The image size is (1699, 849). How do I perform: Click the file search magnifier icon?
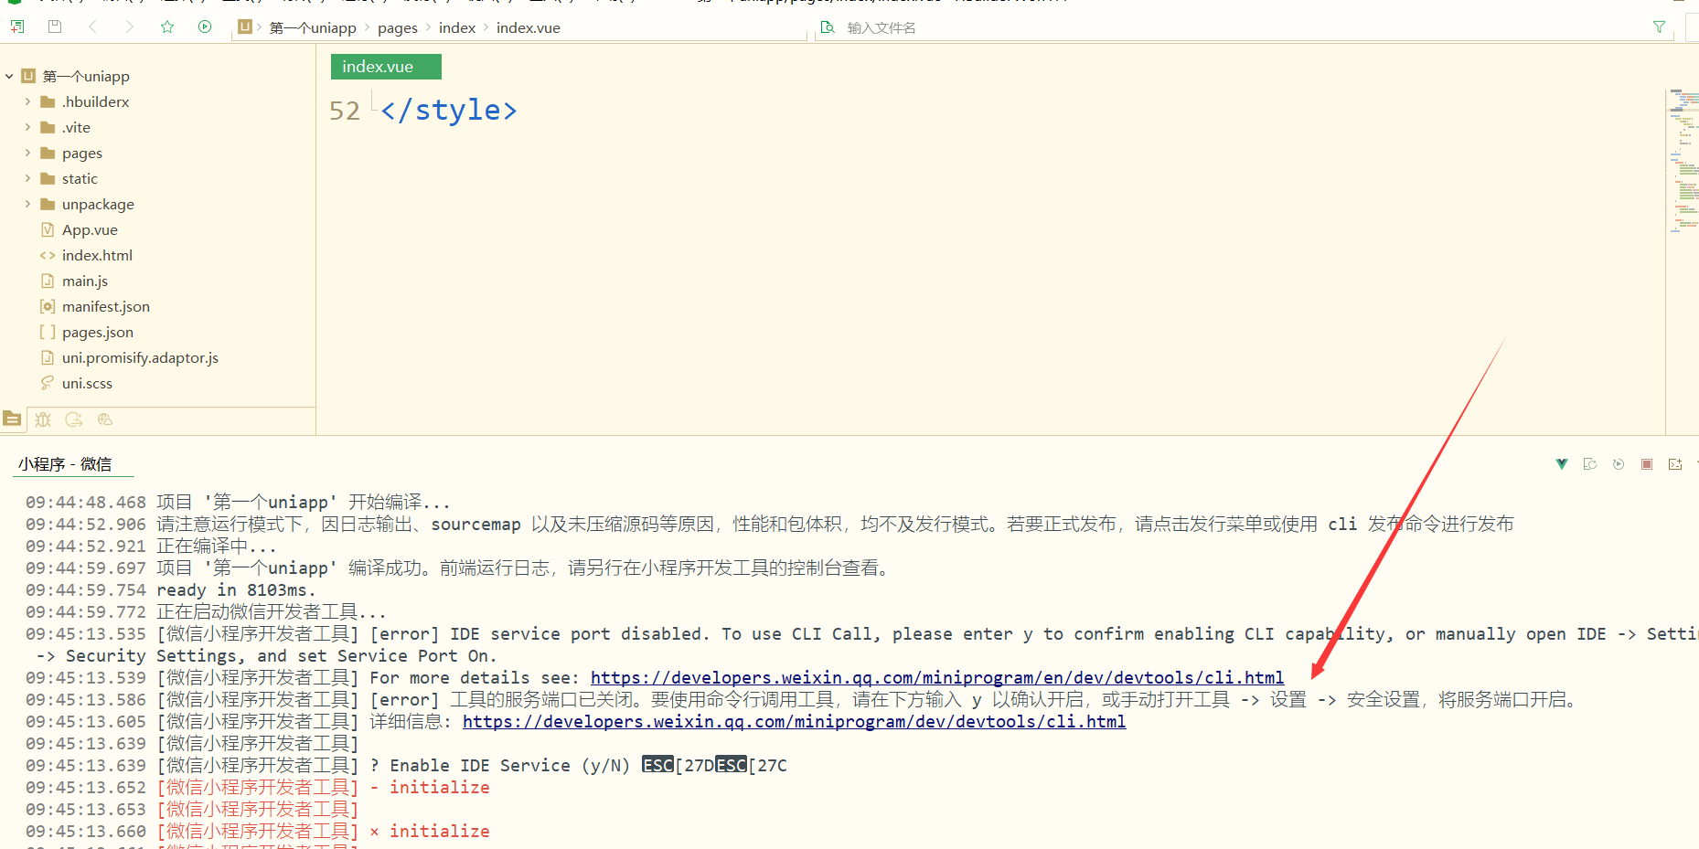click(828, 27)
